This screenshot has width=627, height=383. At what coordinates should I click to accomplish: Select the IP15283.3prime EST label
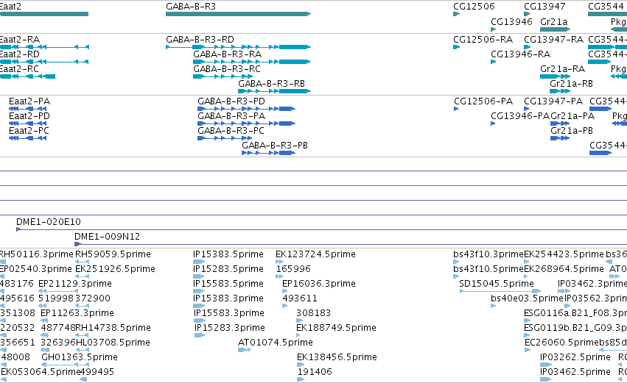point(230,328)
